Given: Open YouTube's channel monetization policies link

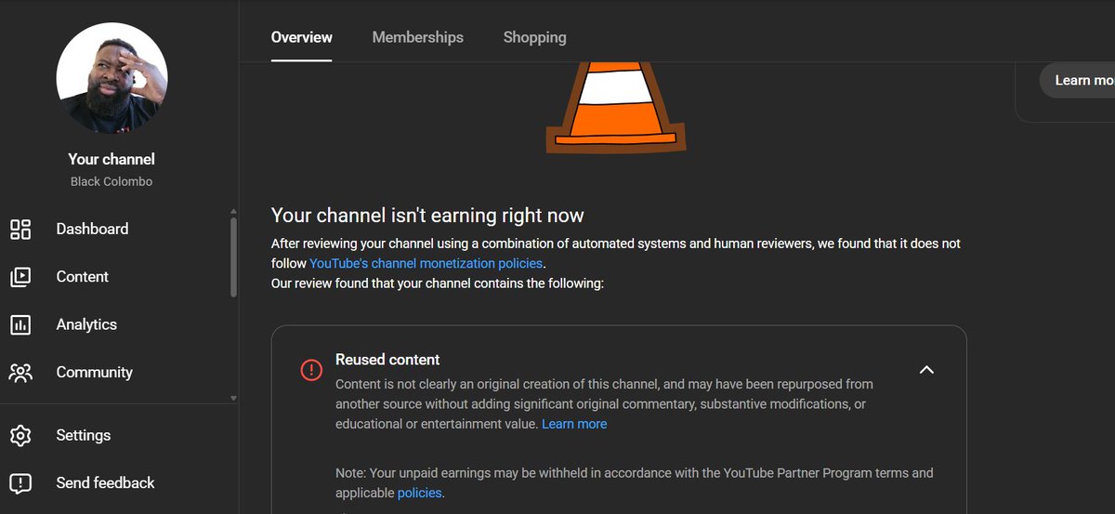Looking at the screenshot, I should point(426,263).
